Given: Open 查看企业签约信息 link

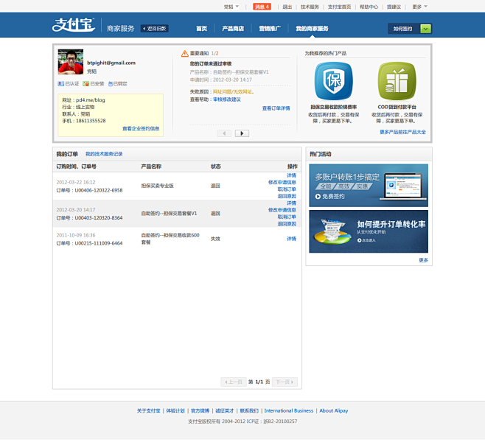Looking at the screenshot, I should (141, 128).
